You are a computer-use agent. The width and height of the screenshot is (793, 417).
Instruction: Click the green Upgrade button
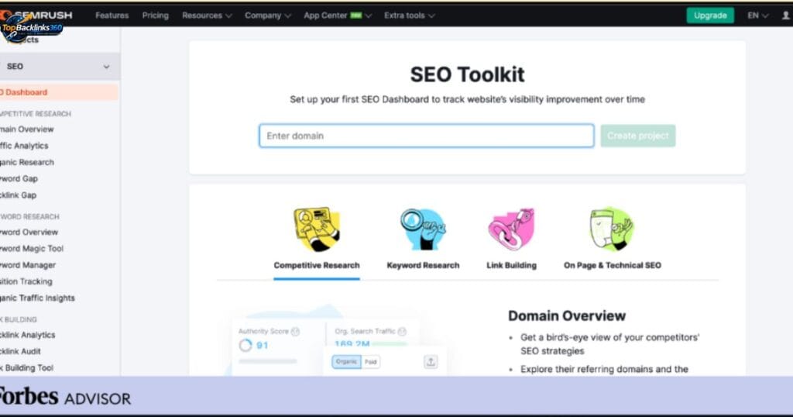710,16
